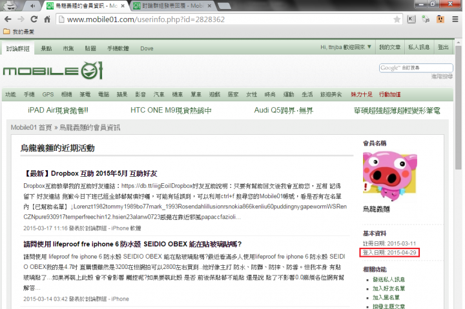The width and height of the screenshot is (465, 309).
Task: Close the 討論群組發表回覆 browser tab
Action: (209, 6)
